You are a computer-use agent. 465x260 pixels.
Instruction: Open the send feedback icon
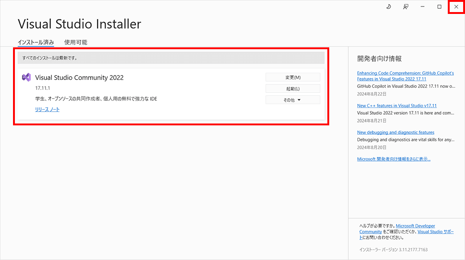[x=405, y=6]
